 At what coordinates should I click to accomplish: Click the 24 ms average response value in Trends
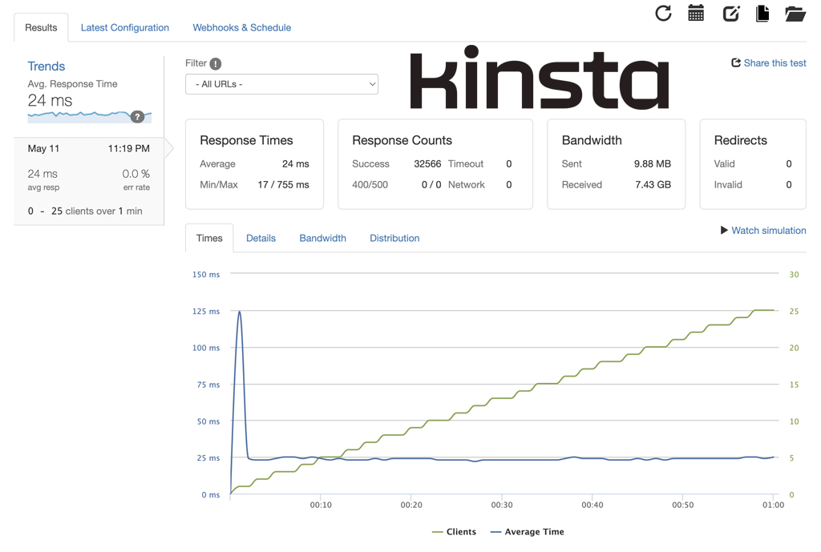point(50,100)
